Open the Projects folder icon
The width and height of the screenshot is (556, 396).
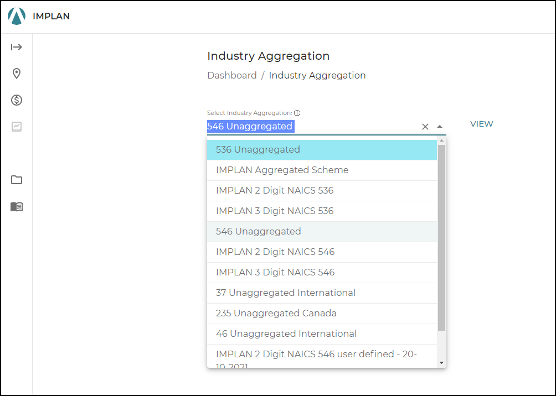(17, 180)
